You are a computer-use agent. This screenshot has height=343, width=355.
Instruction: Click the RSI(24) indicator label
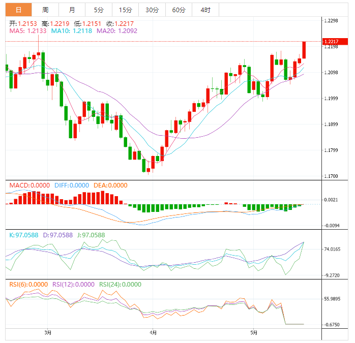click(120, 285)
